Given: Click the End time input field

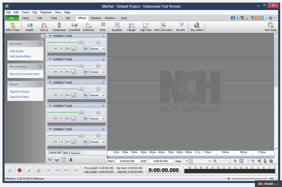Looking at the screenshot, I should (160, 161).
